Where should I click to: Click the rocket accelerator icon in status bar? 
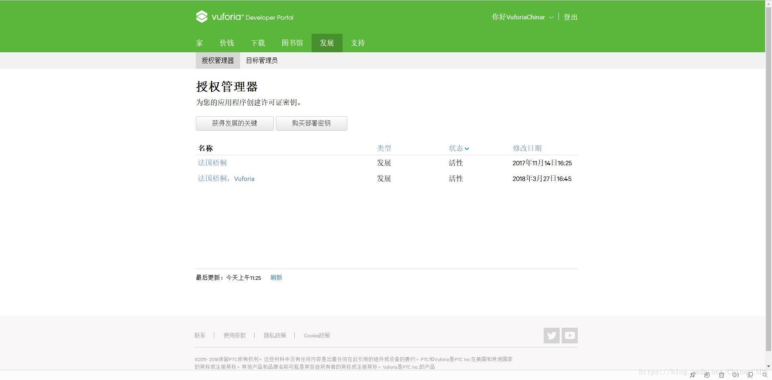coord(692,375)
